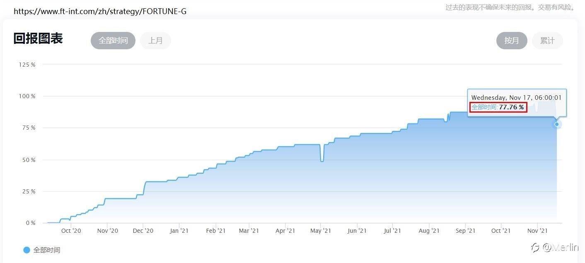Screen dimensions: 585x263
Task: Click the Jan '21 x-axis label
Action: [x=179, y=231]
